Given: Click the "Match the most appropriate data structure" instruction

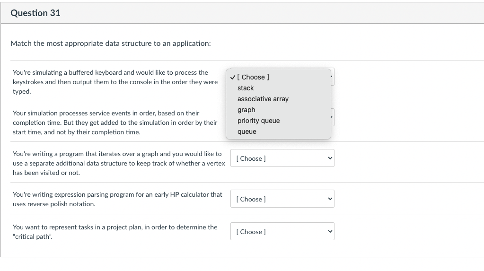Looking at the screenshot, I should click(x=111, y=44).
